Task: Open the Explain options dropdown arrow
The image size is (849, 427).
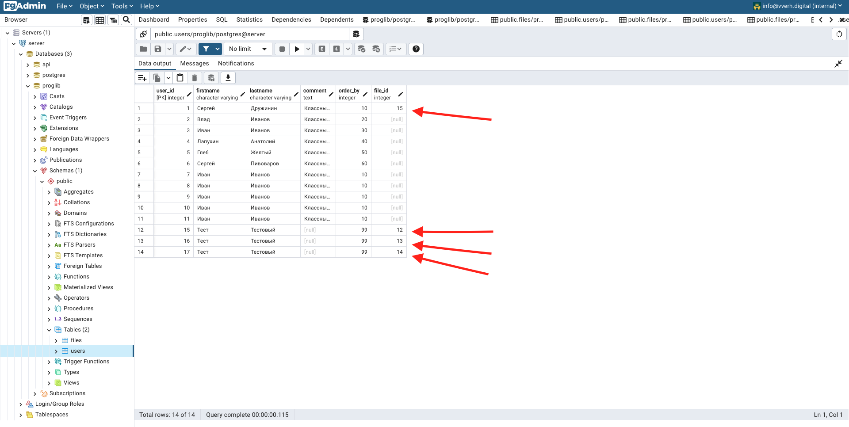Action: [x=348, y=49]
